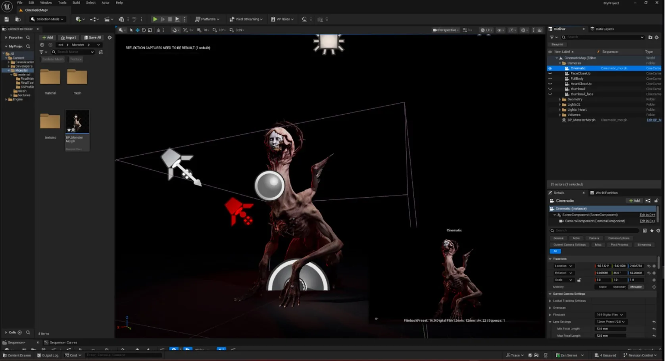665x361 pixels.
Task: Open viewport show flags eye icon
Action: 500,30
